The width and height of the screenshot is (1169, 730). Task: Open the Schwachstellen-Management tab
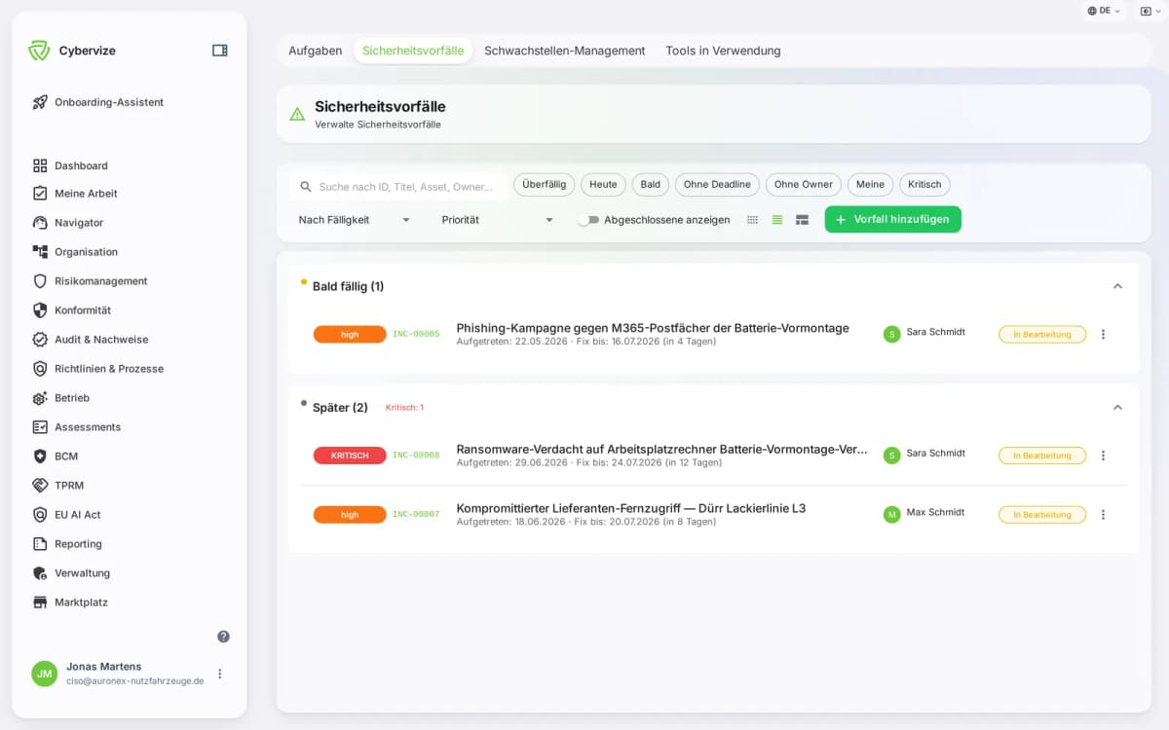[x=564, y=51]
